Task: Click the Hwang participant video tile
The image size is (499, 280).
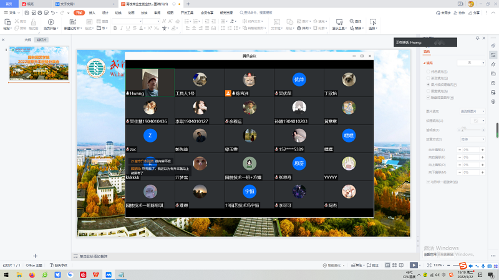Action: 150,82
